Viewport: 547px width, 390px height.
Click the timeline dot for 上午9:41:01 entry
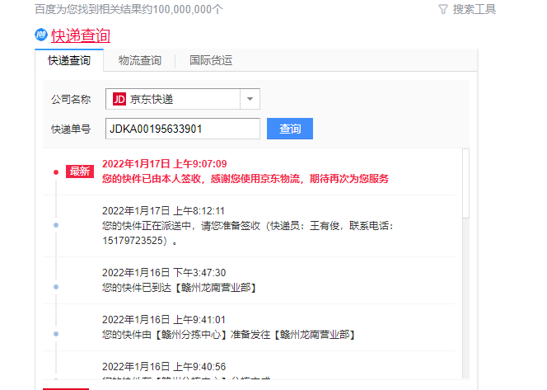pos(56,334)
